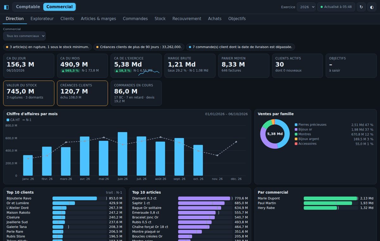Open the CA de l'exercice card
The image size is (380, 241).
pos(136,66)
